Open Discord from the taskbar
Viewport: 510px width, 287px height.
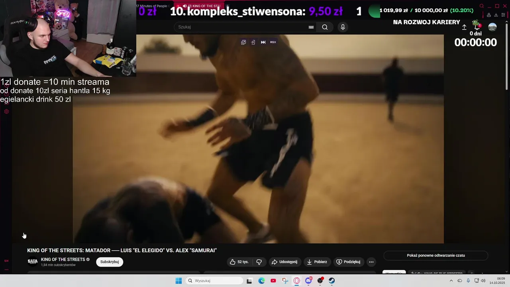pos(308,281)
